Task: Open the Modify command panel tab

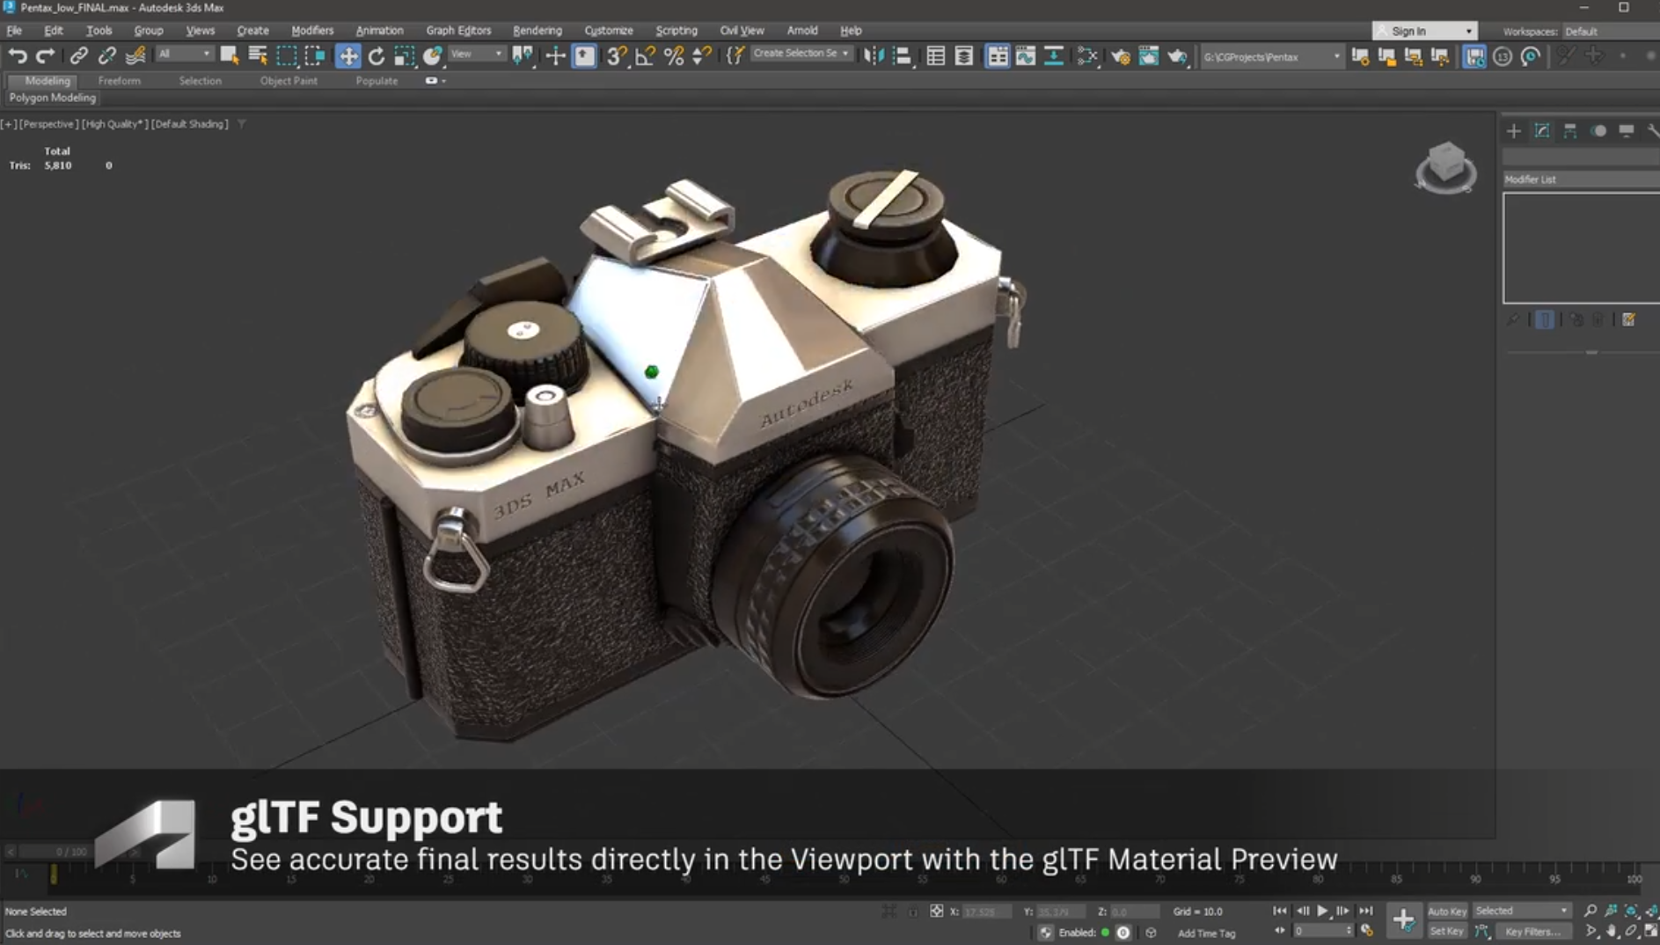Action: point(1542,131)
